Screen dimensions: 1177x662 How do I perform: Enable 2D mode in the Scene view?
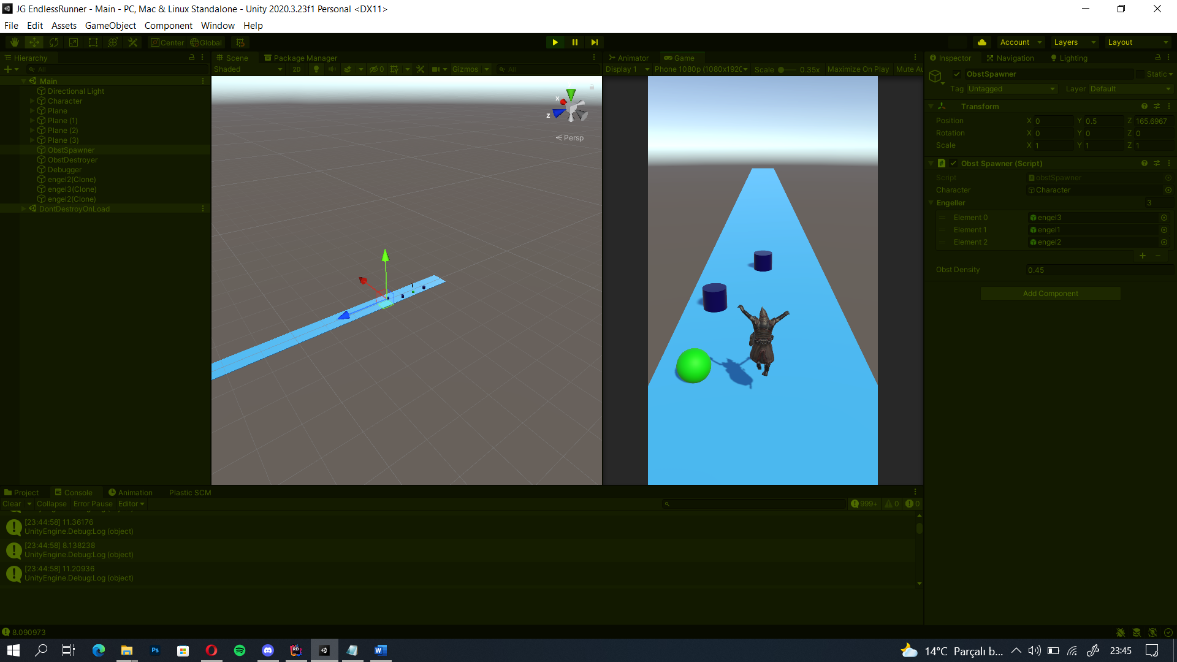(297, 69)
